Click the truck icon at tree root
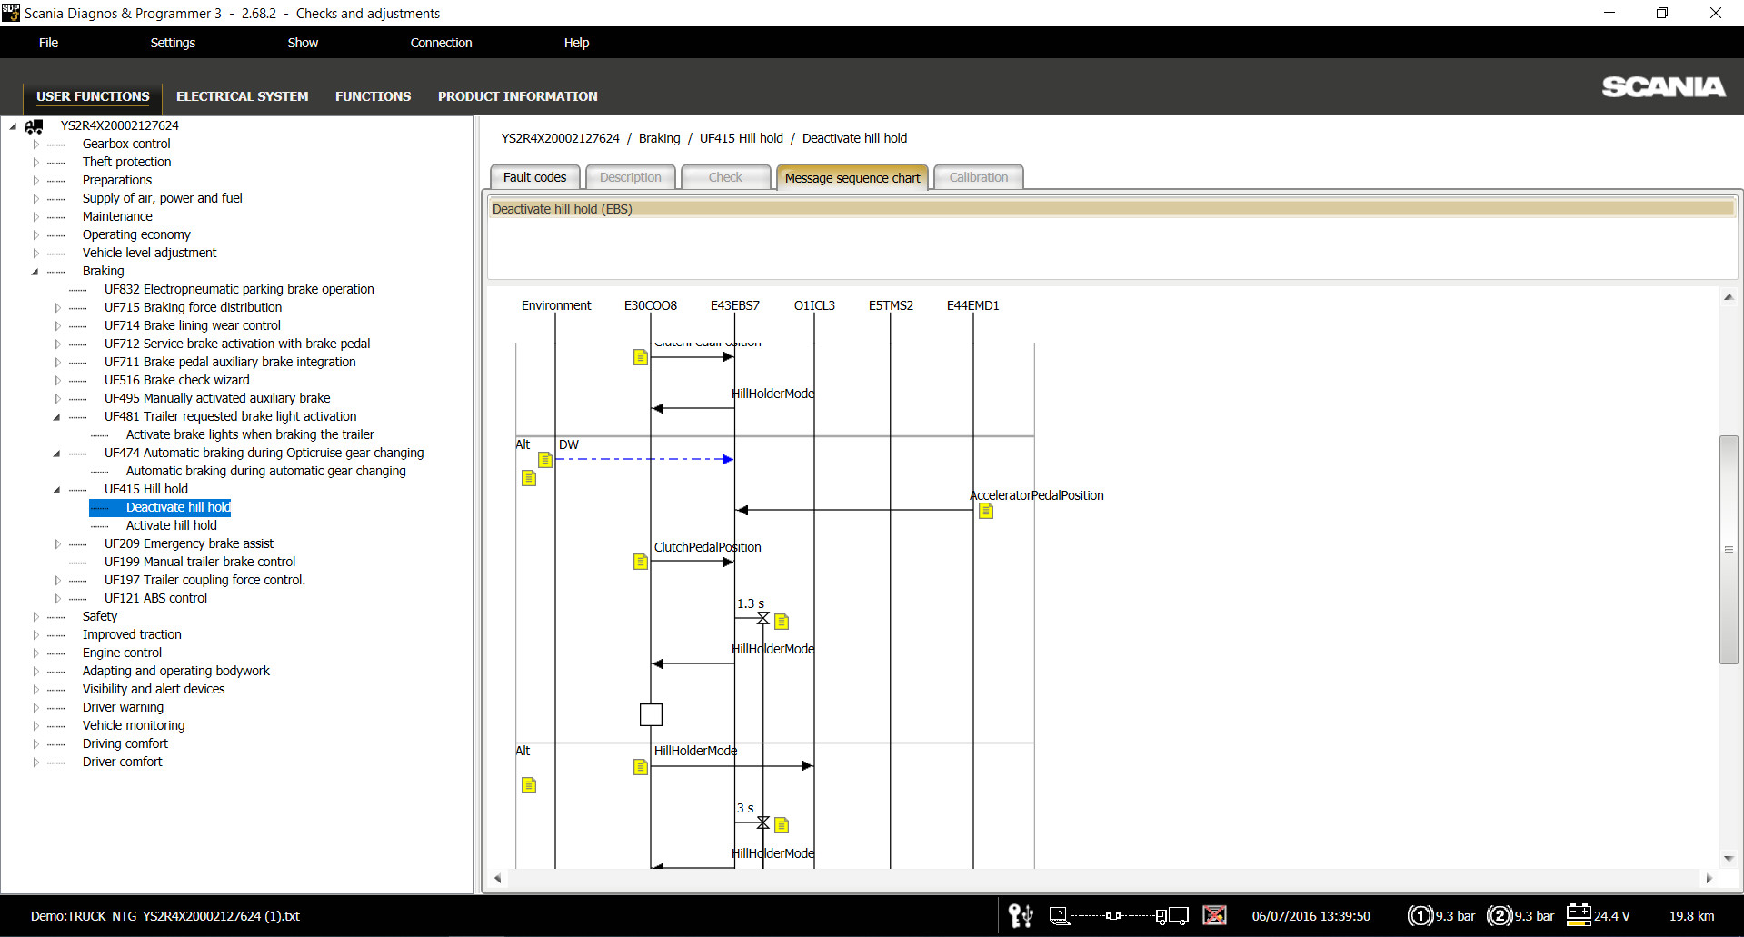Screen dimensions: 1744x937 click(35, 126)
